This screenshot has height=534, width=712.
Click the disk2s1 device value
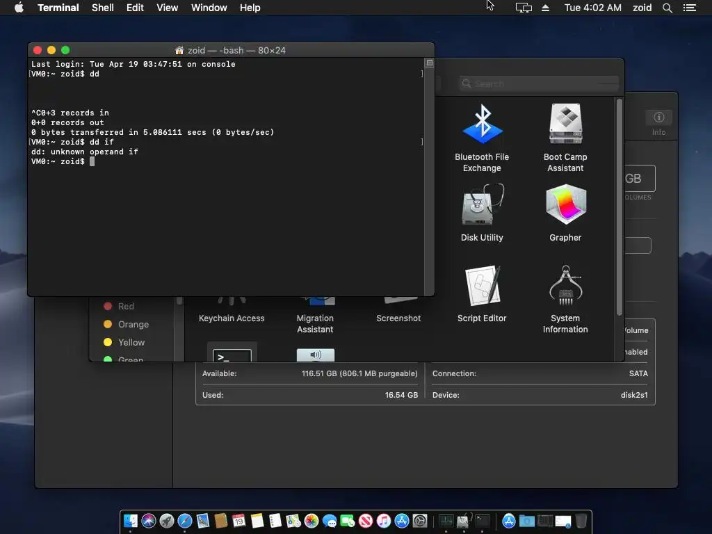(x=634, y=395)
